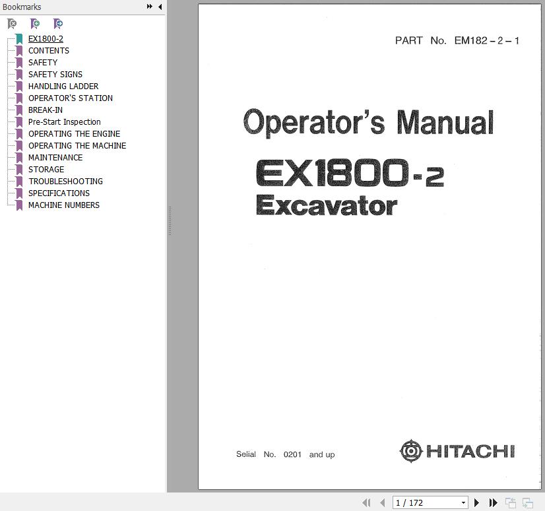
Task: Jump to MAINTENANCE bookmark
Action: 55,158
